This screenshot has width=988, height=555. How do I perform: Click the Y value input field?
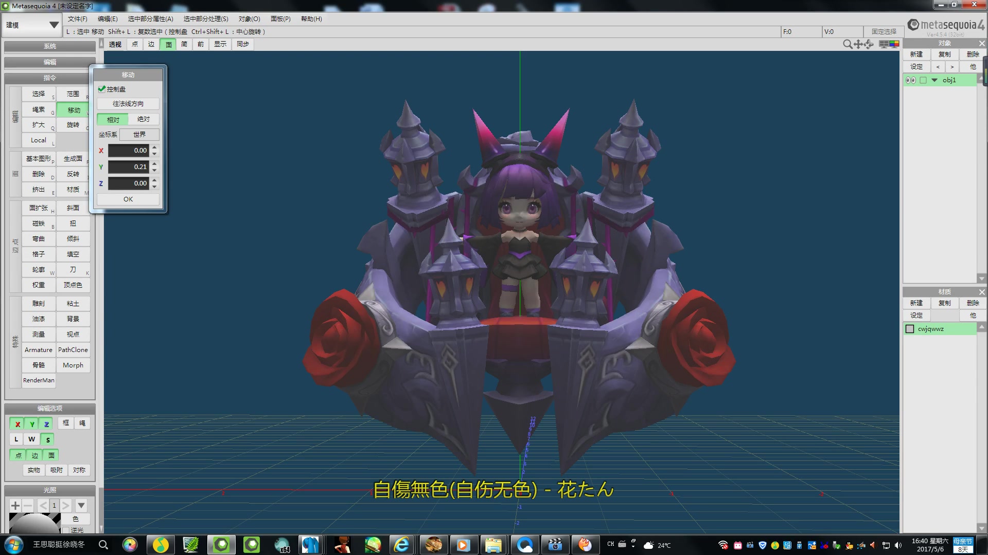click(x=130, y=166)
